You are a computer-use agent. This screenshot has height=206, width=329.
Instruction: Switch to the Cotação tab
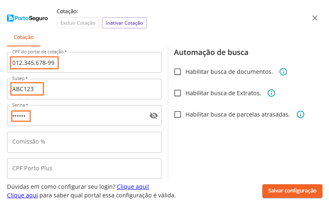(24, 37)
